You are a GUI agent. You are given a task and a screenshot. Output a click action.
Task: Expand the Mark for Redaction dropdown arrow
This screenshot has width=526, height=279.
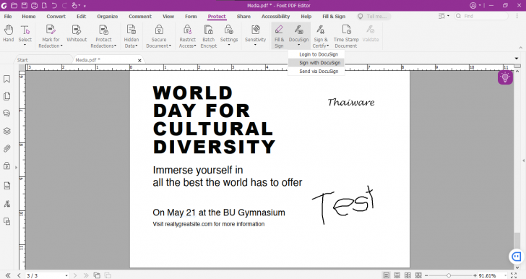pyautogui.click(x=61, y=46)
